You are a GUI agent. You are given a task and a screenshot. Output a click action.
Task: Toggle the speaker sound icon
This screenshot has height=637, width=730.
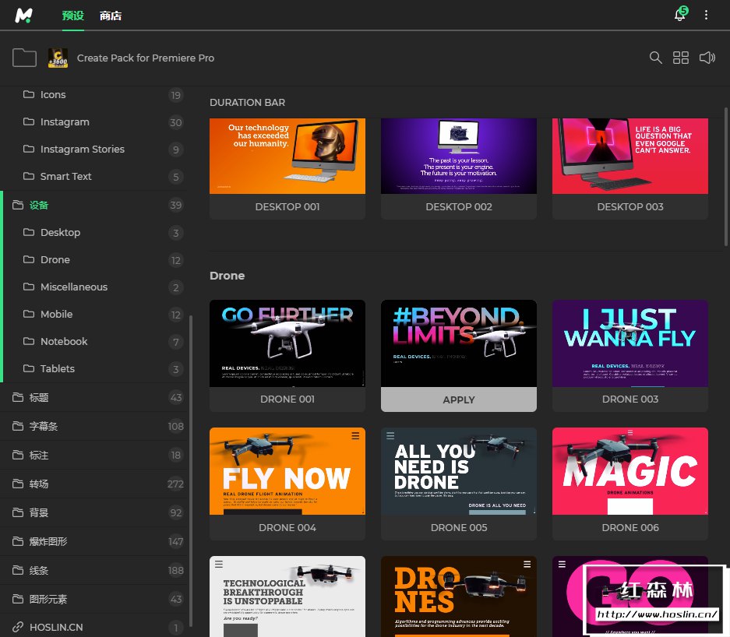click(x=707, y=58)
